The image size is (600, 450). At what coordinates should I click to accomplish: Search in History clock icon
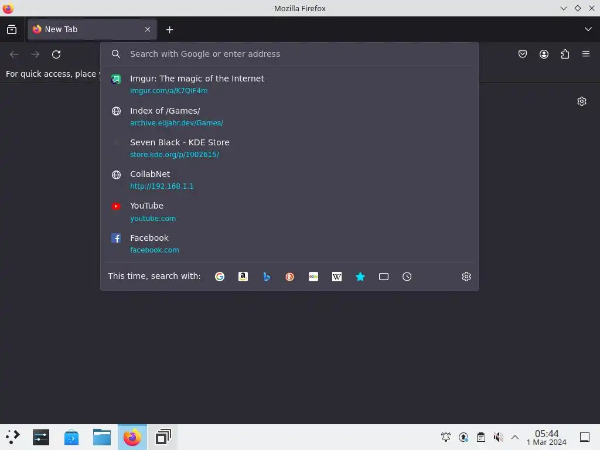pyautogui.click(x=407, y=277)
